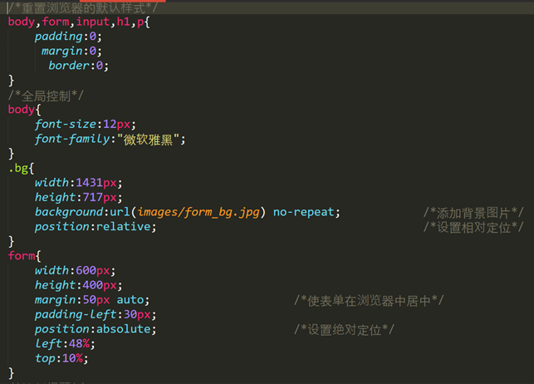This screenshot has width=534, height=384.
Task: Click the comment '/*使表单在浏览器中居中*/'
Action: 369,301
